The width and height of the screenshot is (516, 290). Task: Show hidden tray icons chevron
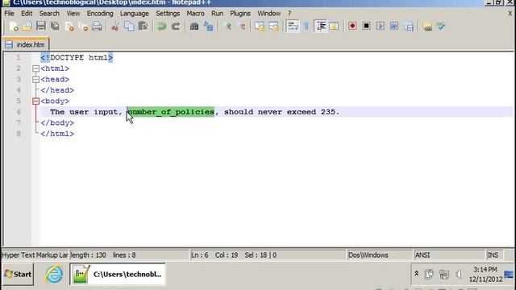click(x=416, y=274)
